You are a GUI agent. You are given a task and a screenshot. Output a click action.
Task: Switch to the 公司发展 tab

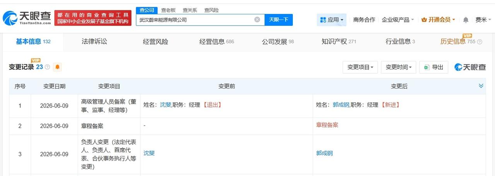(x=278, y=42)
